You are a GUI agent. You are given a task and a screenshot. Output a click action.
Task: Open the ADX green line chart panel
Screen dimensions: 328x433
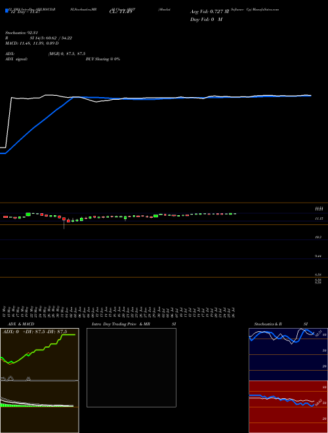point(39,354)
